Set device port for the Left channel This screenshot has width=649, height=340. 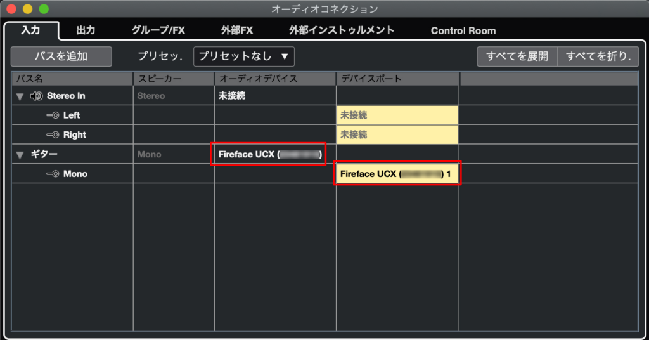click(397, 115)
